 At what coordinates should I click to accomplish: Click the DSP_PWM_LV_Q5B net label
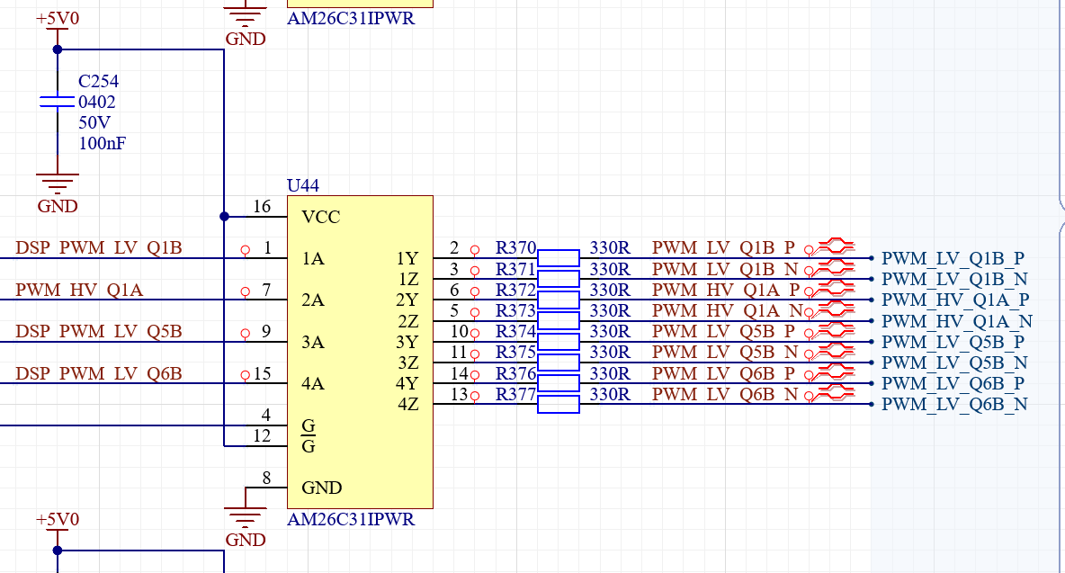click(x=98, y=331)
